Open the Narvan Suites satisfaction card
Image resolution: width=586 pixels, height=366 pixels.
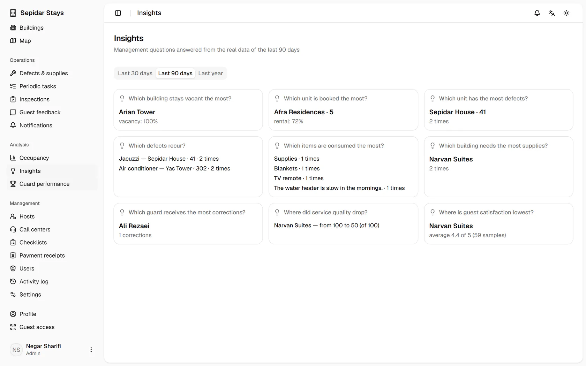coord(498,224)
